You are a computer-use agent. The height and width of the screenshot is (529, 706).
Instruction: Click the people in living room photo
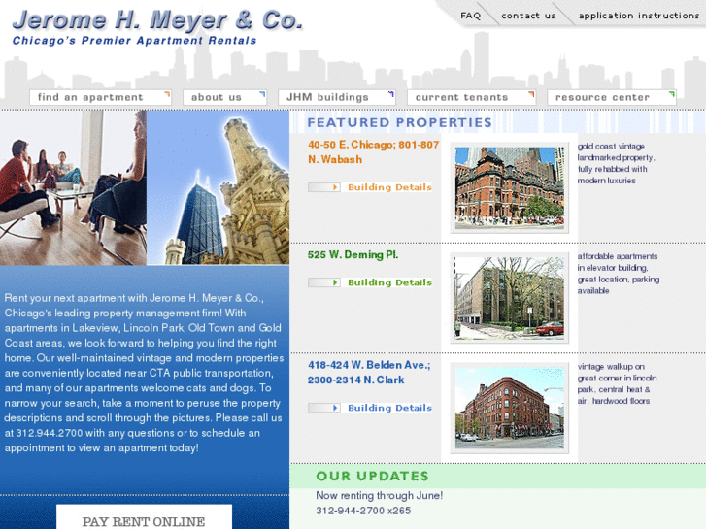pos(73,187)
